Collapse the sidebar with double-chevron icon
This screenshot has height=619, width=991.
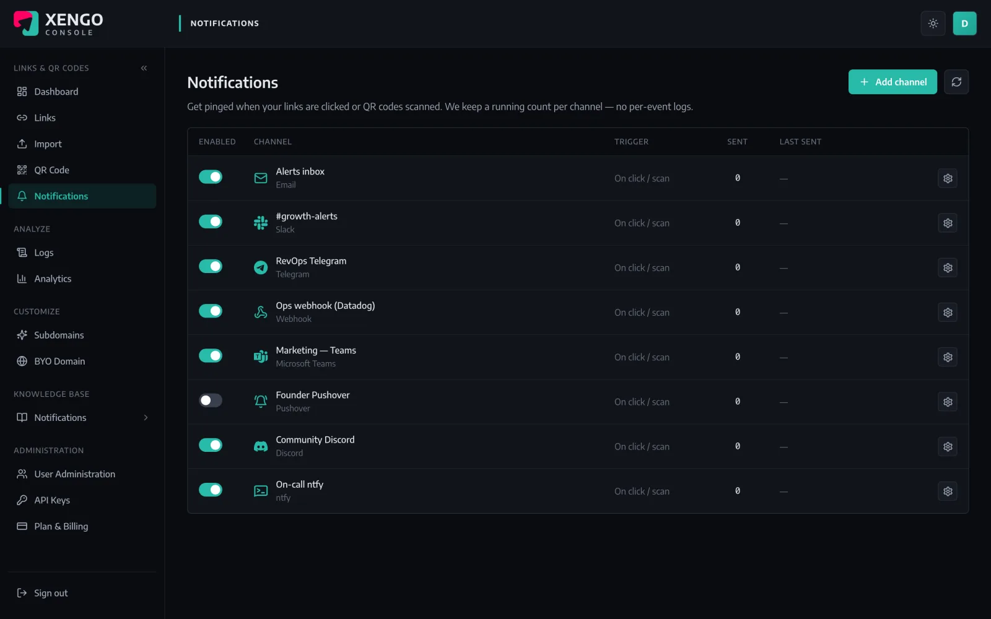point(144,68)
